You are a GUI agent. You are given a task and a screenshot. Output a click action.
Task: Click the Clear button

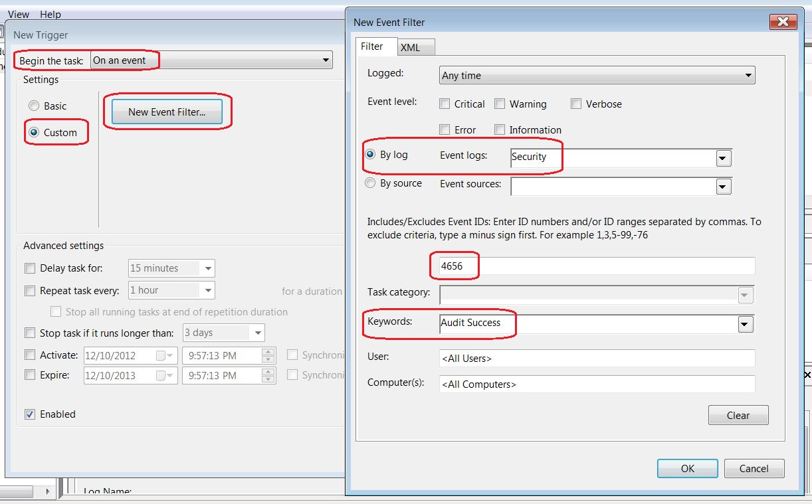[738, 415]
